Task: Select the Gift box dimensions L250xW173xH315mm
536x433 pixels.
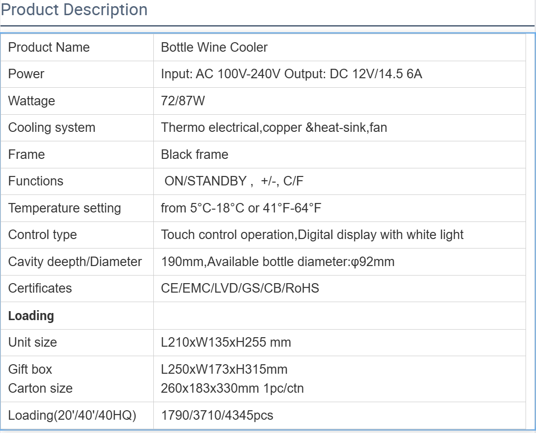Action: click(x=224, y=369)
